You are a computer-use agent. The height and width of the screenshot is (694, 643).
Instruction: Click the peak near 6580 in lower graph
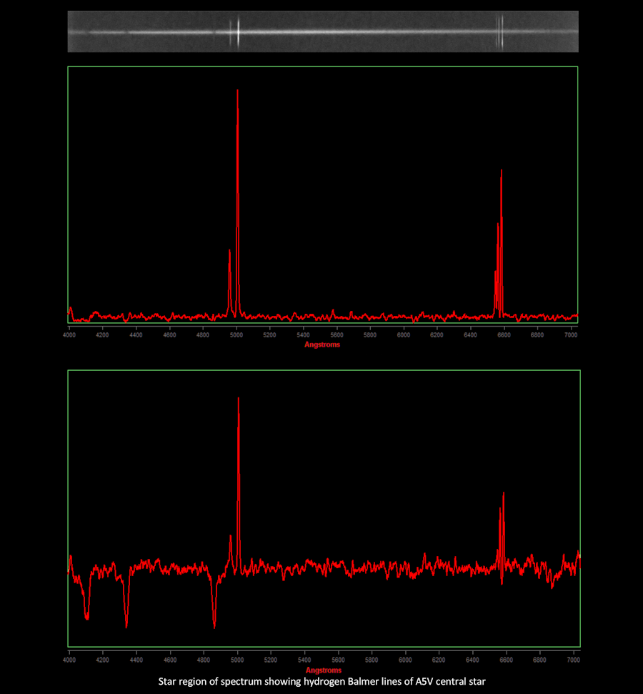pos(504,495)
